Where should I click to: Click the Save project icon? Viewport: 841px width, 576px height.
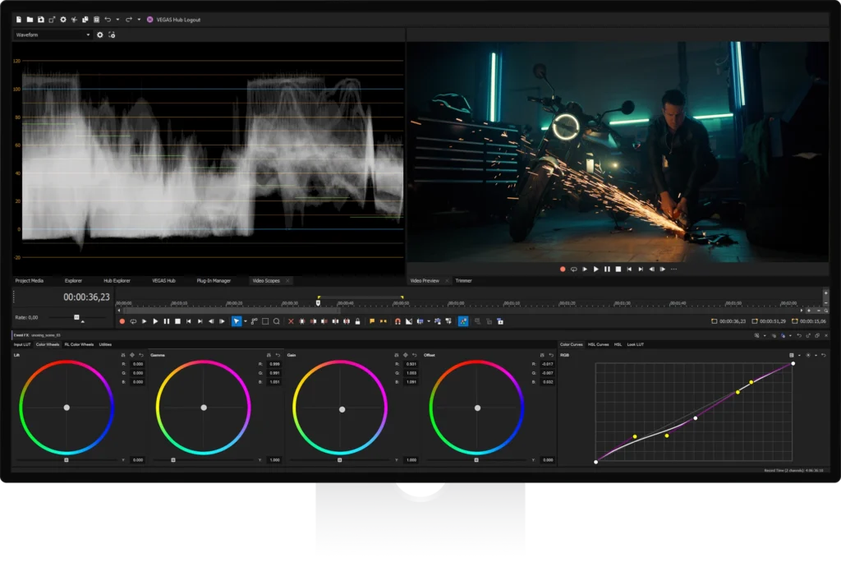point(41,19)
